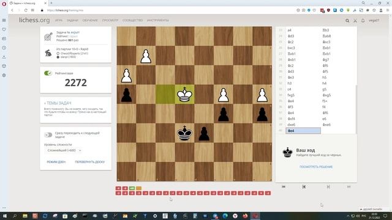The height and width of the screenshot is (220, 392).
Task: Open Opera sidebar downloads icon
Action: click(4, 57)
